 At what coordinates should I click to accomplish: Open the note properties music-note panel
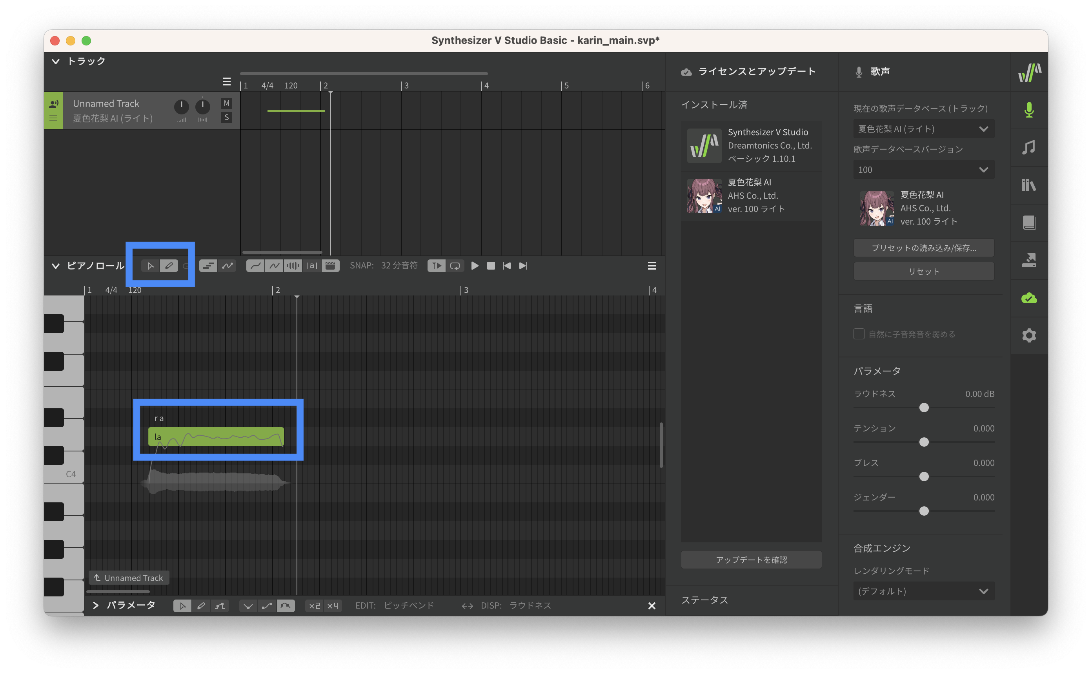1029,148
